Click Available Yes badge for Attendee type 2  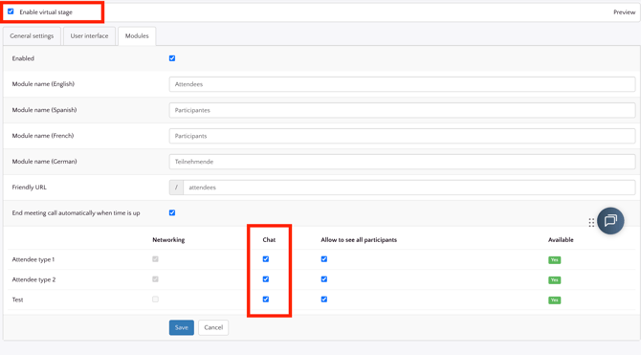(554, 279)
